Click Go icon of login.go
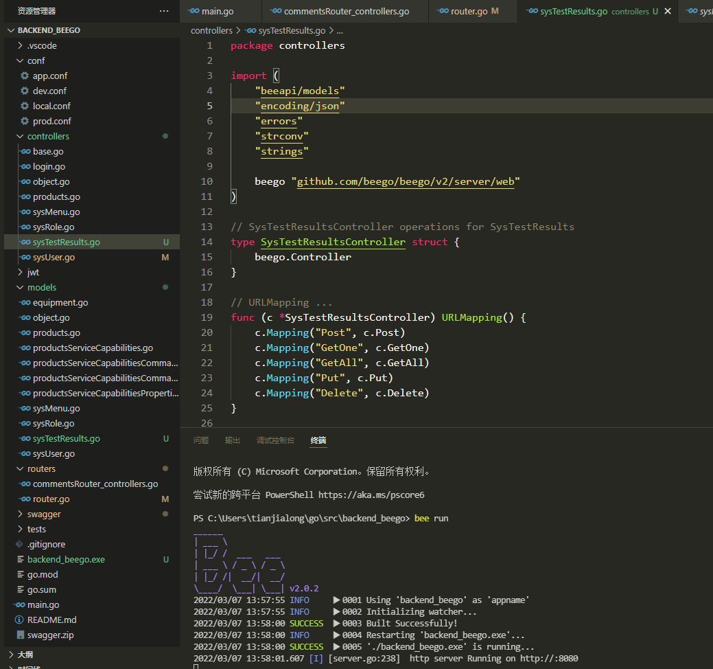 [x=25, y=167]
